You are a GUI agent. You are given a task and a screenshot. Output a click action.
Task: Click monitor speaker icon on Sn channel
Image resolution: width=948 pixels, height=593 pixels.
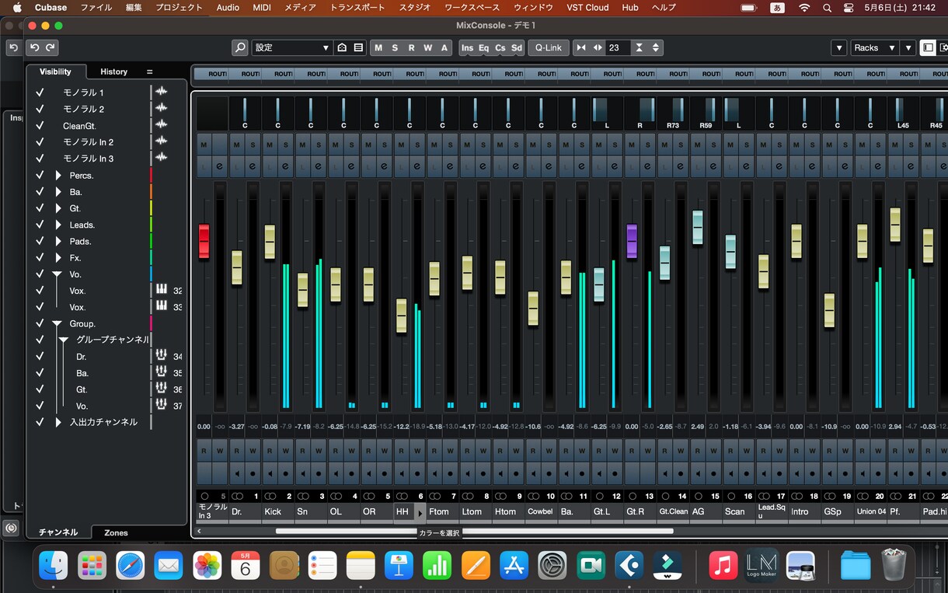tap(302, 473)
